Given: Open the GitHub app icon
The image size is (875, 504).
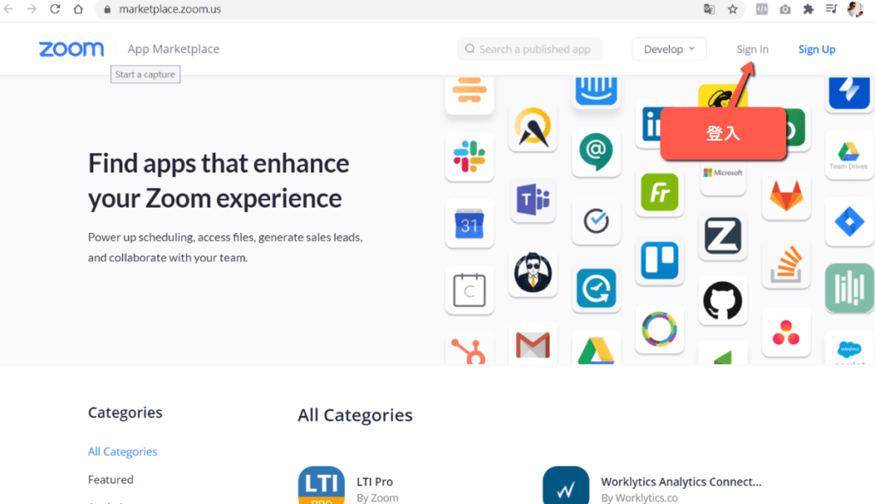Looking at the screenshot, I should (723, 301).
